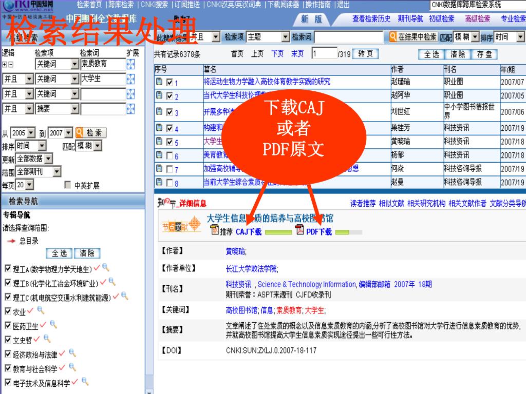
Task: Open the 检索项 主题 dropdown in results bar
Action: (286, 37)
